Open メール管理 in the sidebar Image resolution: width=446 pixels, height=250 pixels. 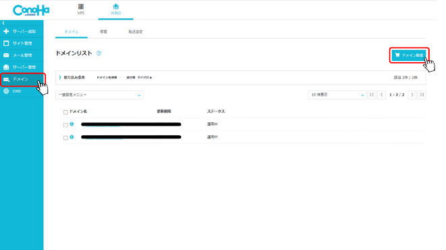[x=22, y=55]
